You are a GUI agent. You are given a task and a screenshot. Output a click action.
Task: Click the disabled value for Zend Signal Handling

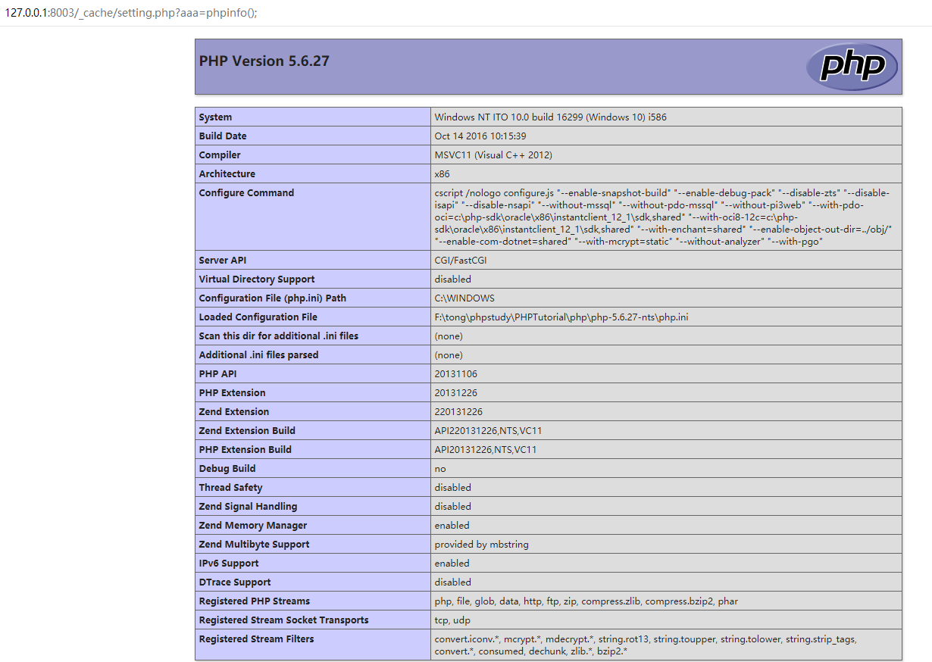coord(452,507)
